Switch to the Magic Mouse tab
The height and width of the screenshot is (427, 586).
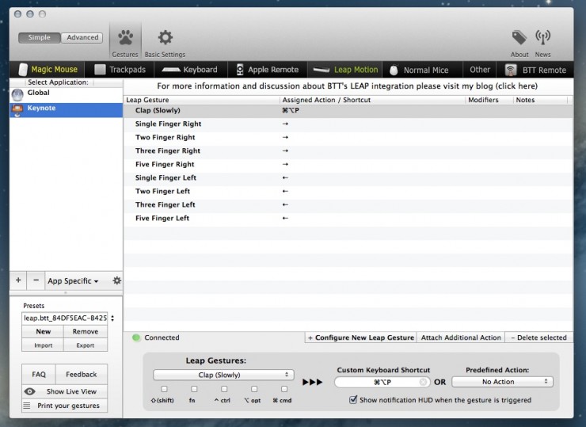click(x=48, y=70)
